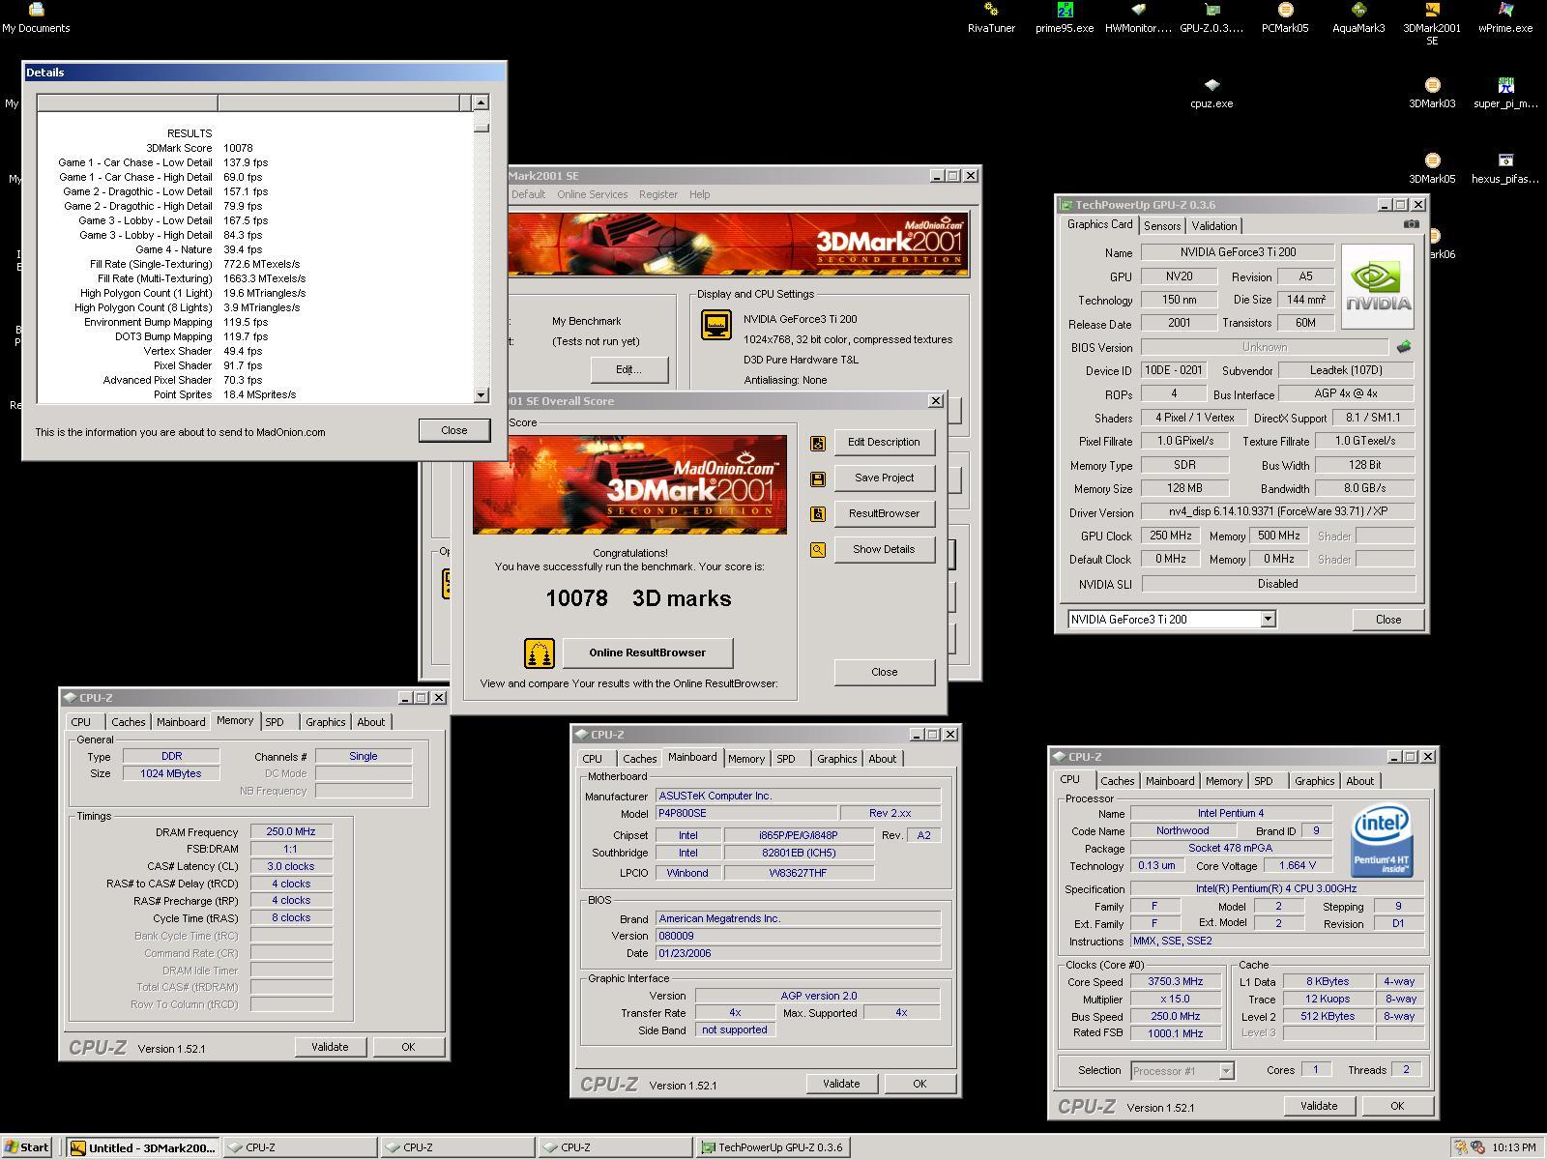
Task: Open wPrime.exe desktop icon
Action: coord(1505,17)
